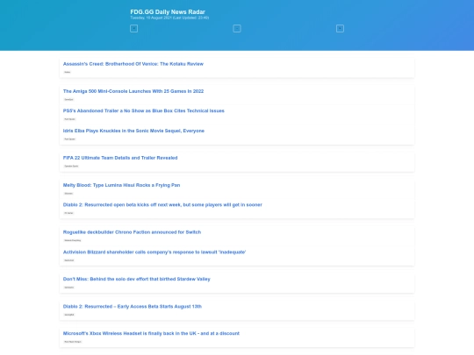
Task: Open FIFA 22 Ultimate Team Details article
Action: tap(120, 158)
